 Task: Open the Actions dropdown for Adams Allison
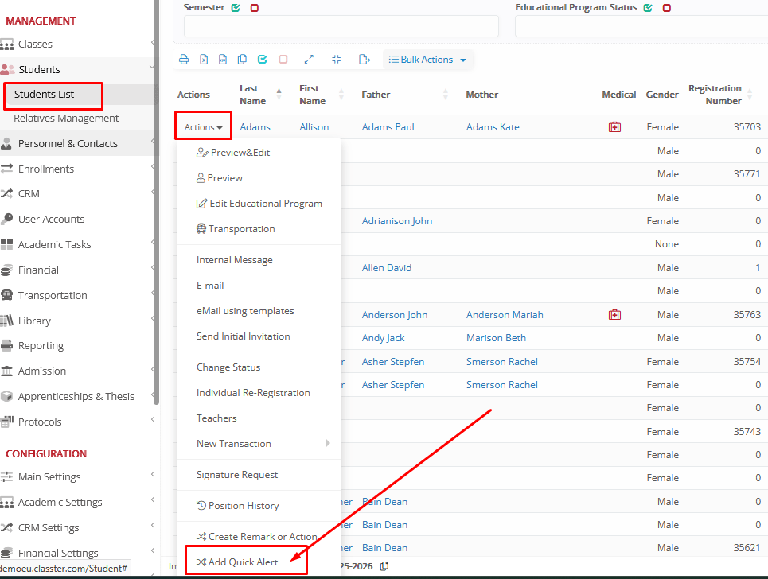203,127
